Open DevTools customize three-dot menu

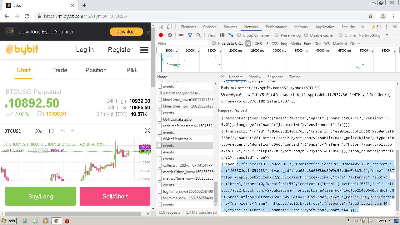[x=386, y=27]
